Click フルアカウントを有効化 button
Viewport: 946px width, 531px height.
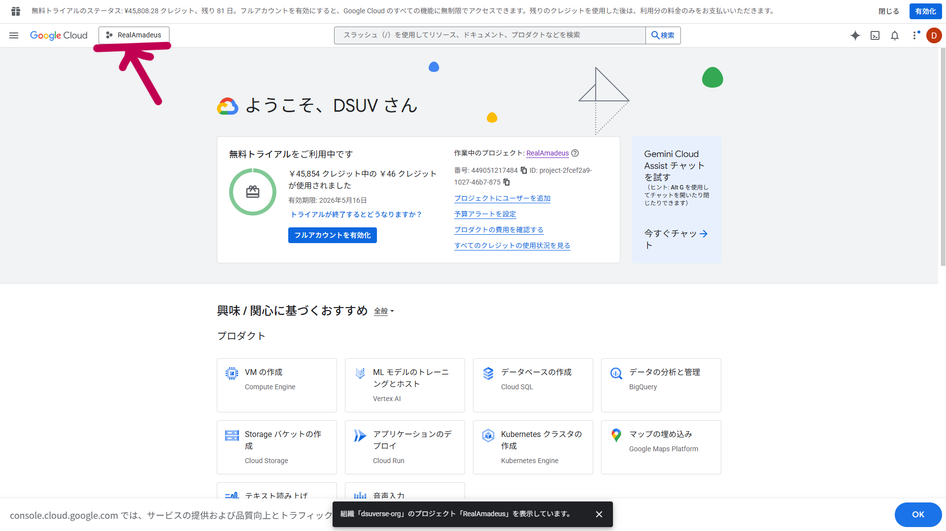pos(332,235)
